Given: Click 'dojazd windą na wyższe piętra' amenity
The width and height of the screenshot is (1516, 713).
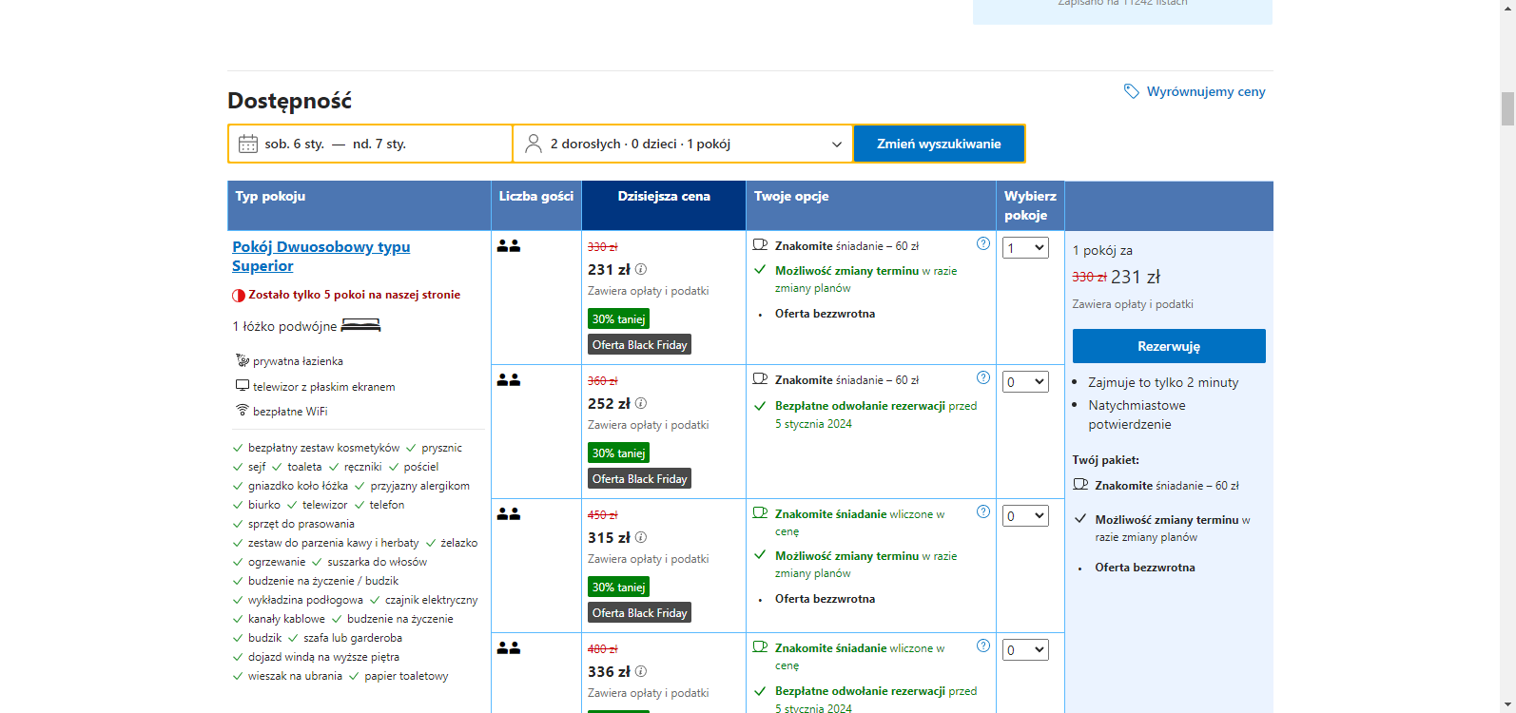Looking at the screenshot, I should click(323, 657).
